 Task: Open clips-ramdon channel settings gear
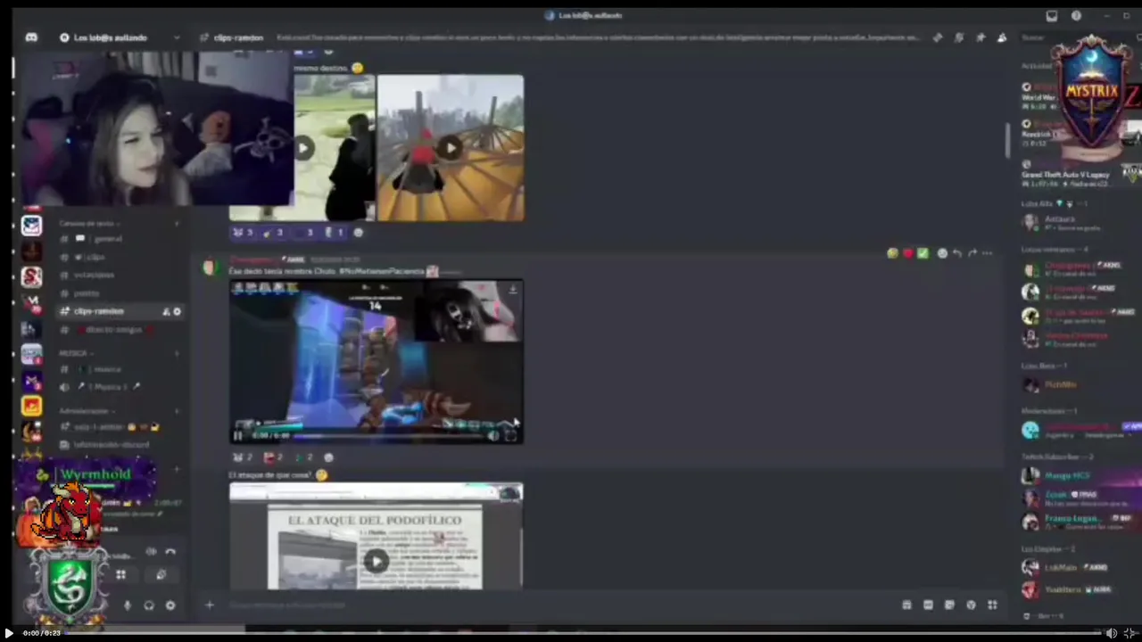(x=177, y=311)
